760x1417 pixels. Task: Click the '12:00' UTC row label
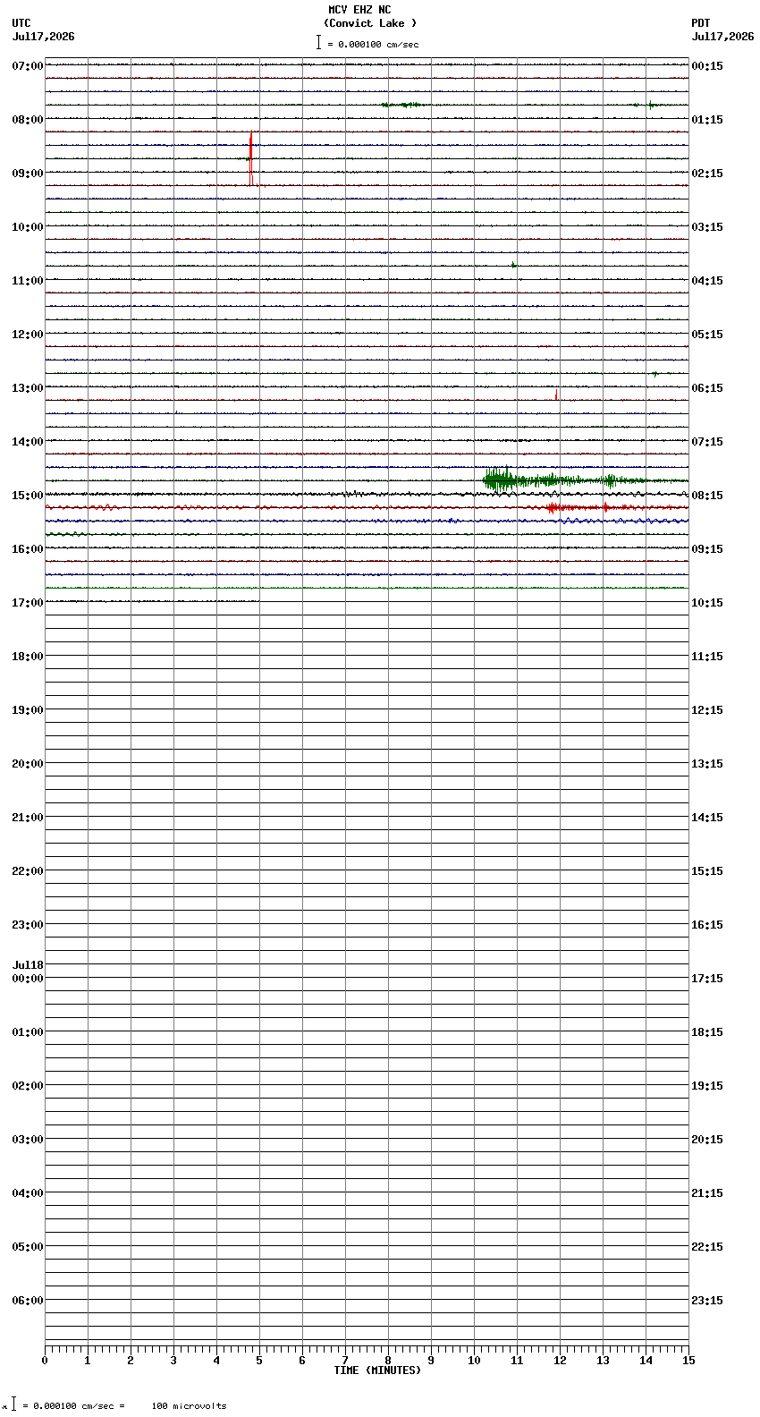pos(28,335)
